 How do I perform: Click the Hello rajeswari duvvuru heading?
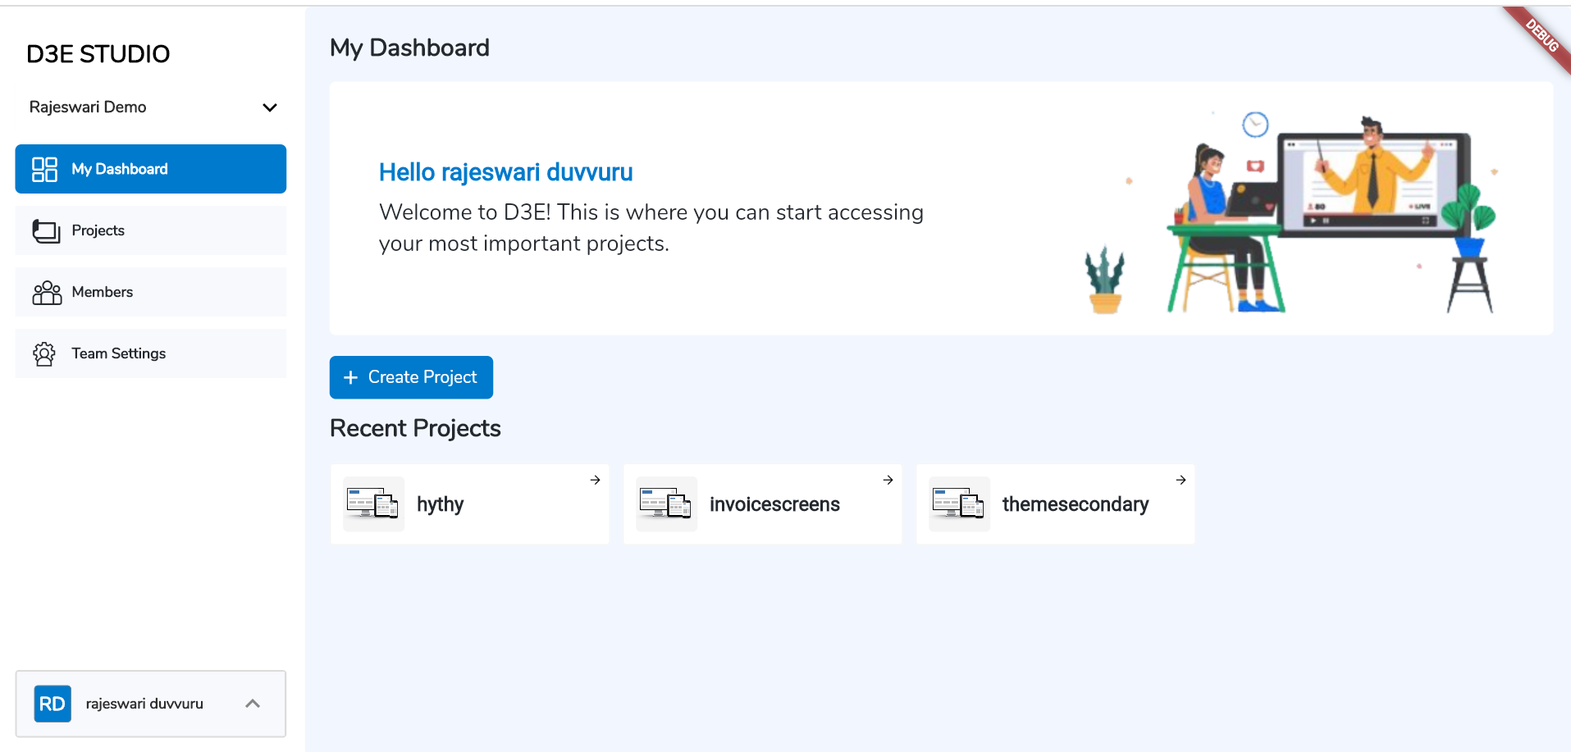(505, 172)
